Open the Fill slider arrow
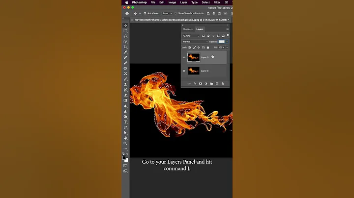 227,48
